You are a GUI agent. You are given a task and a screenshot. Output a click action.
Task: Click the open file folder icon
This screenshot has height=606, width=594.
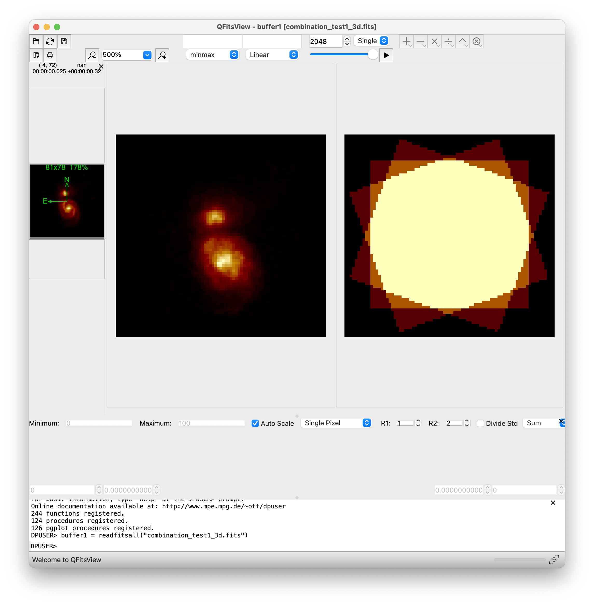click(x=36, y=42)
